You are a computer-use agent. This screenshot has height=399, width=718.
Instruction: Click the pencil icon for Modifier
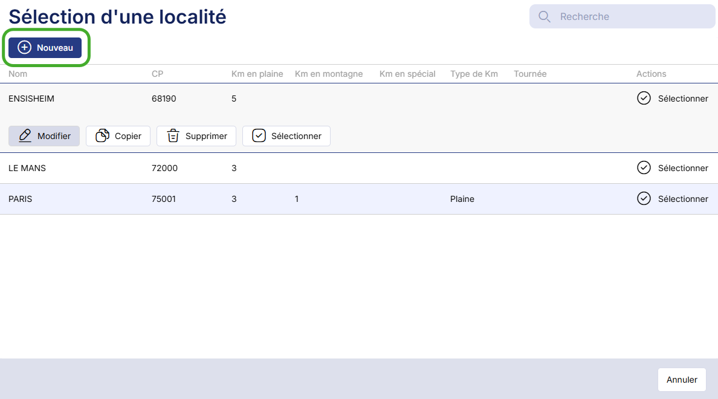point(25,136)
